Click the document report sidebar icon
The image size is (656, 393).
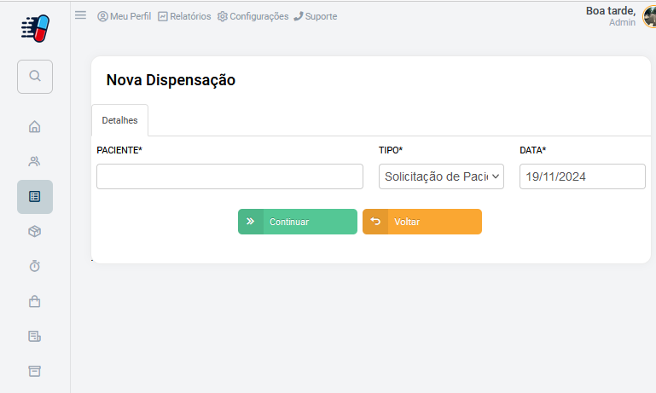(35, 336)
